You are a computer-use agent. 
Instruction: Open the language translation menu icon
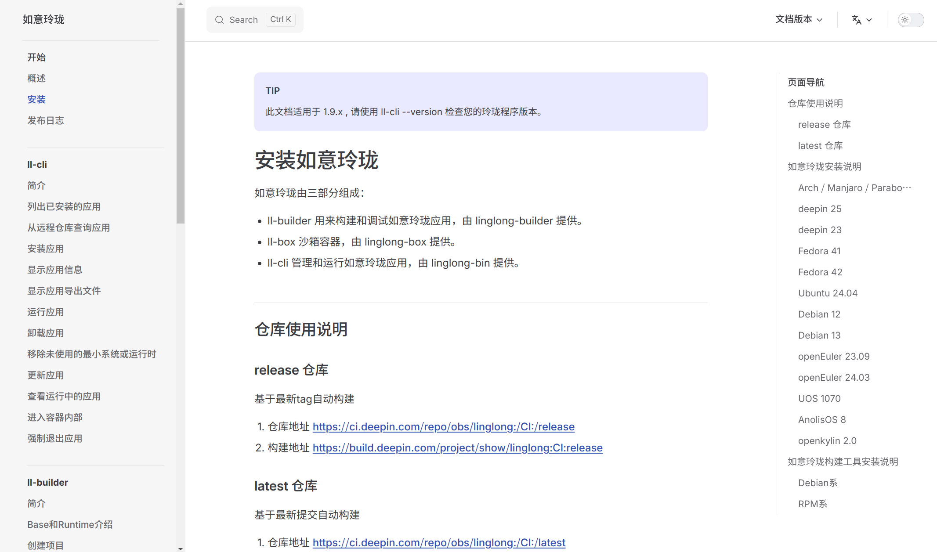click(x=856, y=20)
